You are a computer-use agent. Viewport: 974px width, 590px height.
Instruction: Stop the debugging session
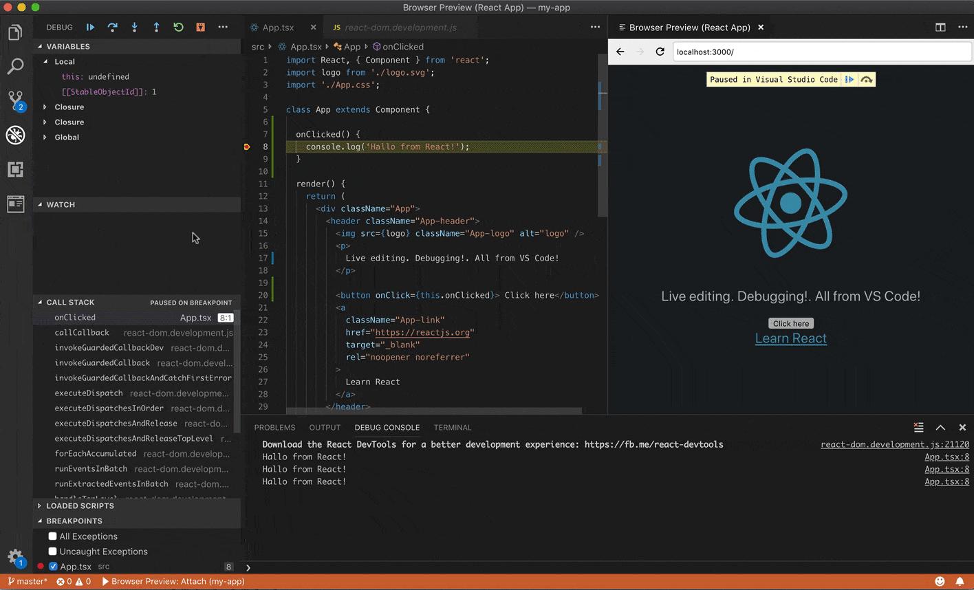[200, 28]
